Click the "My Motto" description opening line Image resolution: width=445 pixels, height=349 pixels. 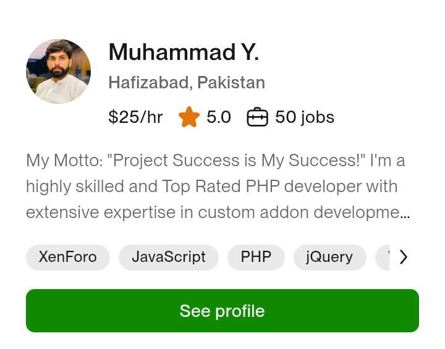(x=62, y=161)
